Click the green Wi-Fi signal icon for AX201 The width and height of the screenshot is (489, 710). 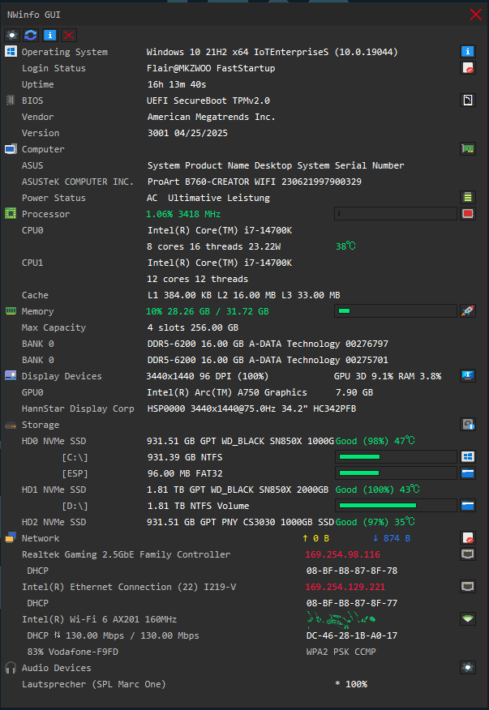pos(468,619)
